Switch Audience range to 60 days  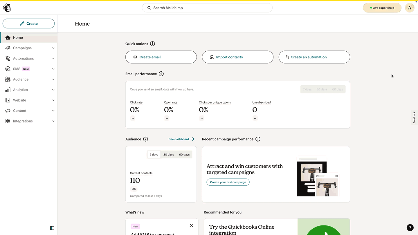point(184,155)
